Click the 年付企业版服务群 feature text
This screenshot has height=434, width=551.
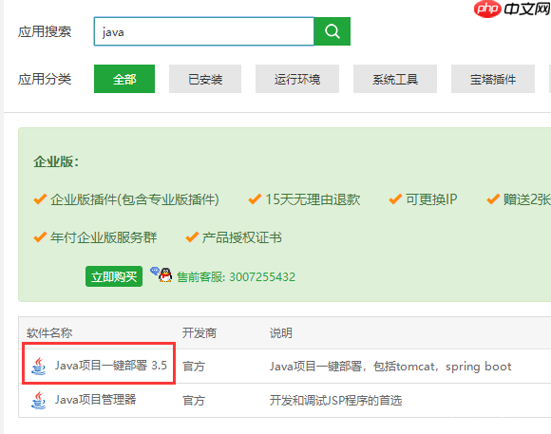[104, 237]
